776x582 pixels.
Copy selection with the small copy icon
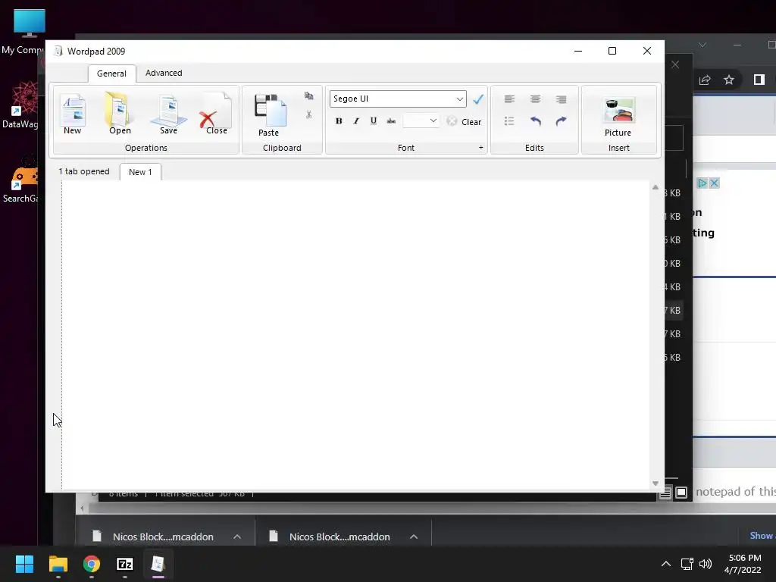coord(309,96)
